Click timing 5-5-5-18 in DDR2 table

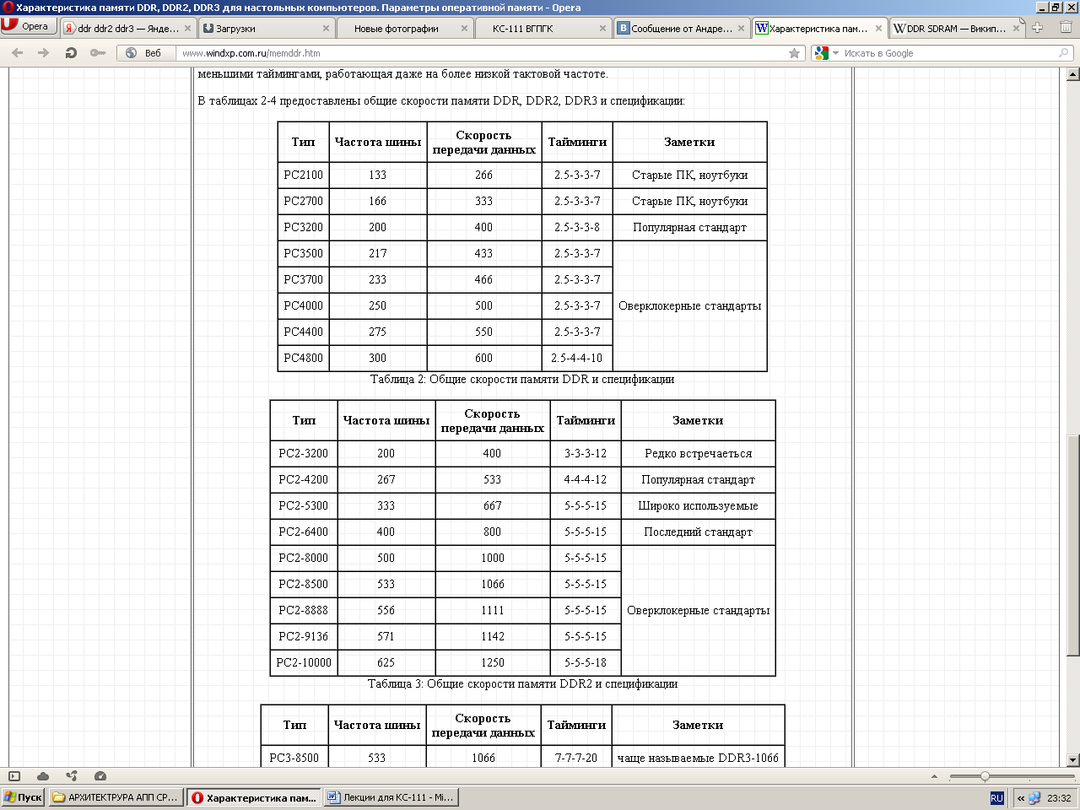(586, 662)
